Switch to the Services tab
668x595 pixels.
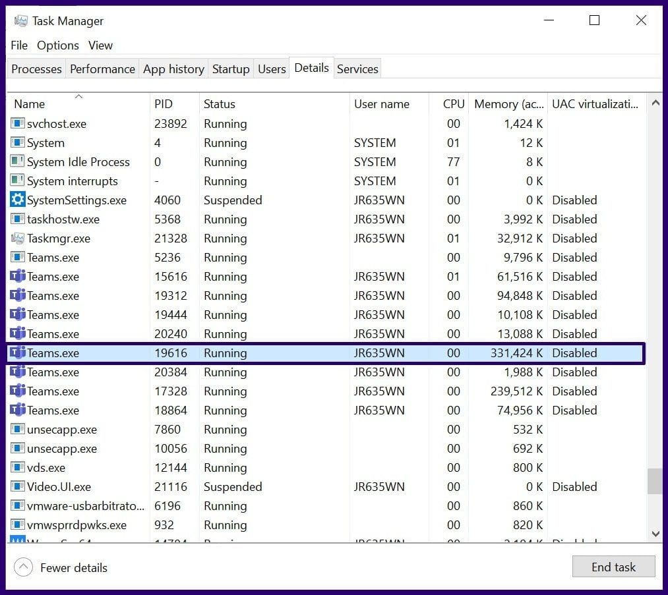pyautogui.click(x=357, y=69)
